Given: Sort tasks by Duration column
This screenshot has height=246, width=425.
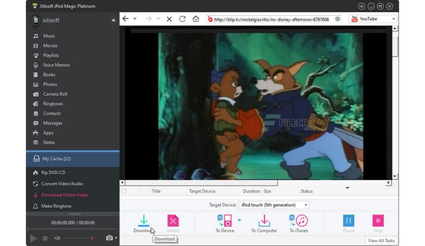Looking at the screenshot, I should pos(251,191).
